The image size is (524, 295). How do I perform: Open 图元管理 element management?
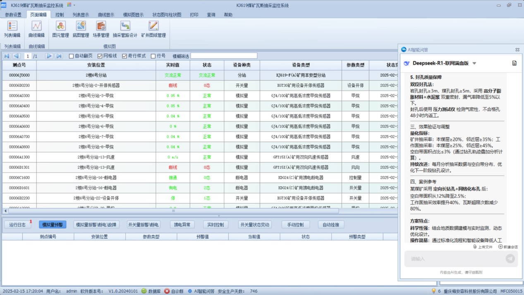[60, 29]
